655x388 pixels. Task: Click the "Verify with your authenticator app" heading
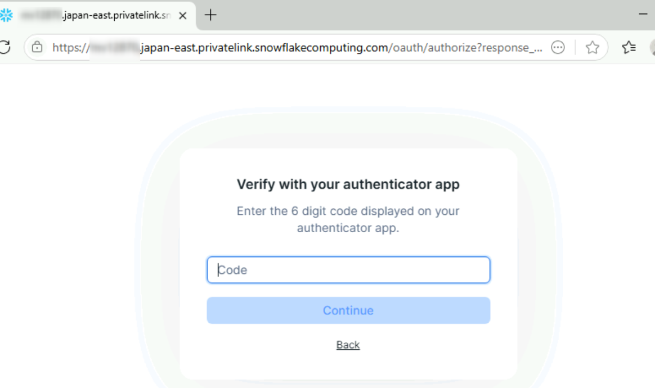pos(348,184)
